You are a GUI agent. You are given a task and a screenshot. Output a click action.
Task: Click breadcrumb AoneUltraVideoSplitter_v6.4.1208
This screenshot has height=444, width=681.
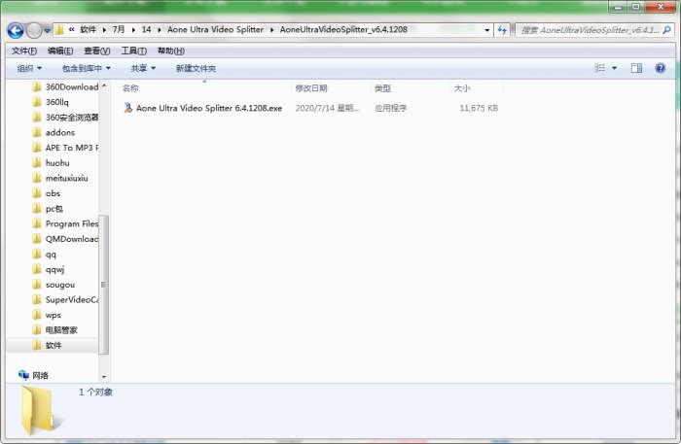(x=343, y=29)
